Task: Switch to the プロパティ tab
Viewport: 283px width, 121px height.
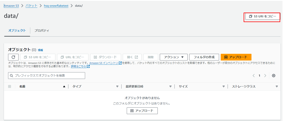Action: tap(42, 30)
